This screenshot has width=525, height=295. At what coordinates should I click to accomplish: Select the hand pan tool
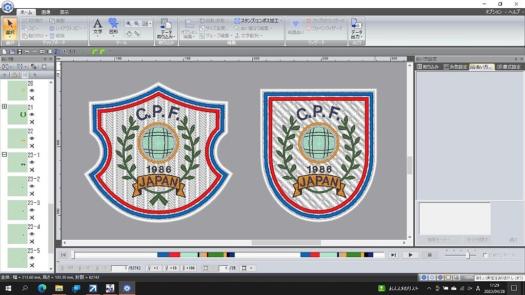[x=129, y=33]
